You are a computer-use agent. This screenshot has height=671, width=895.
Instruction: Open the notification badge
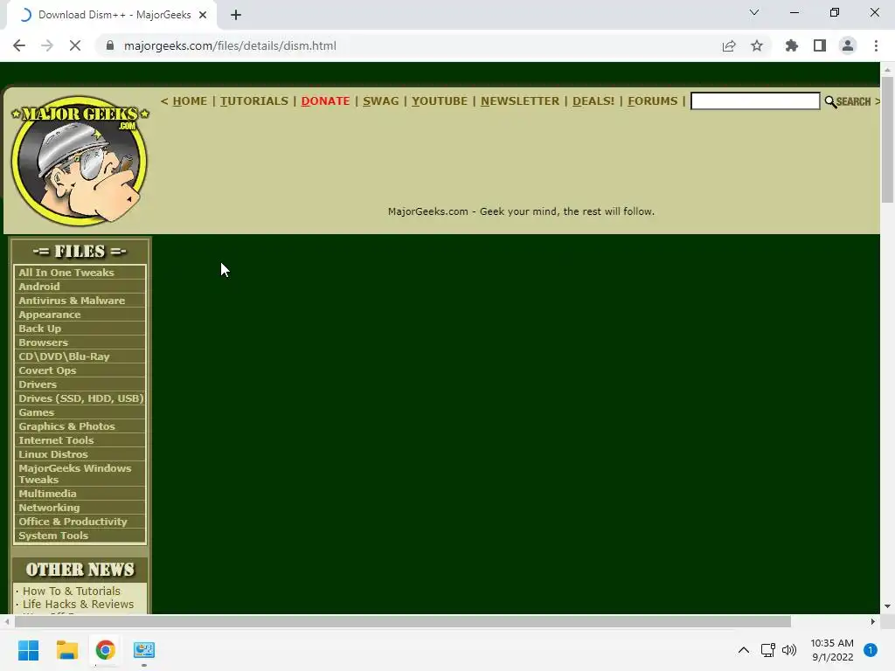[871, 650]
